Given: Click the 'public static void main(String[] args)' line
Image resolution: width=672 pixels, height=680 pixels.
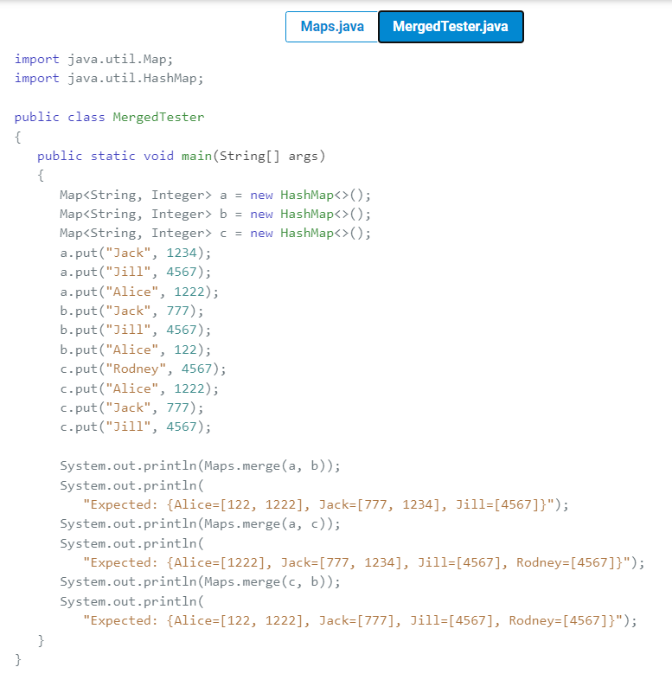Looking at the screenshot, I should (x=182, y=156).
